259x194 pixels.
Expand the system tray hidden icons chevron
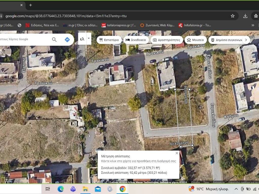(x=236, y=189)
